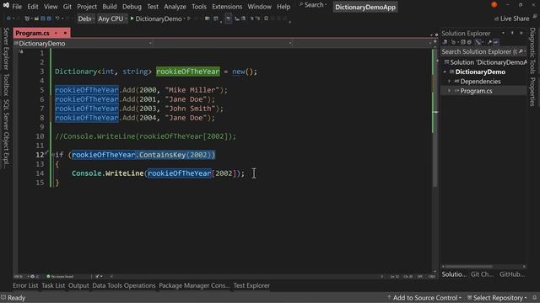
Task: Click the Search box in title bar
Action: pos(313,5)
